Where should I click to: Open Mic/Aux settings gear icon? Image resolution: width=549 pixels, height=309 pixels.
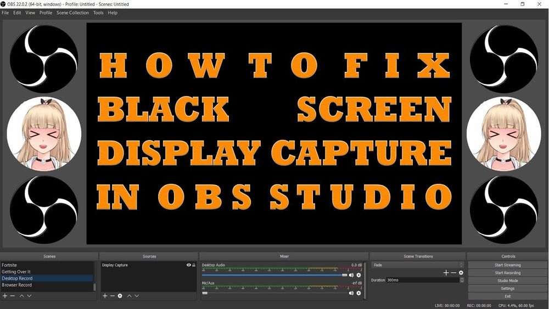(358, 293)
